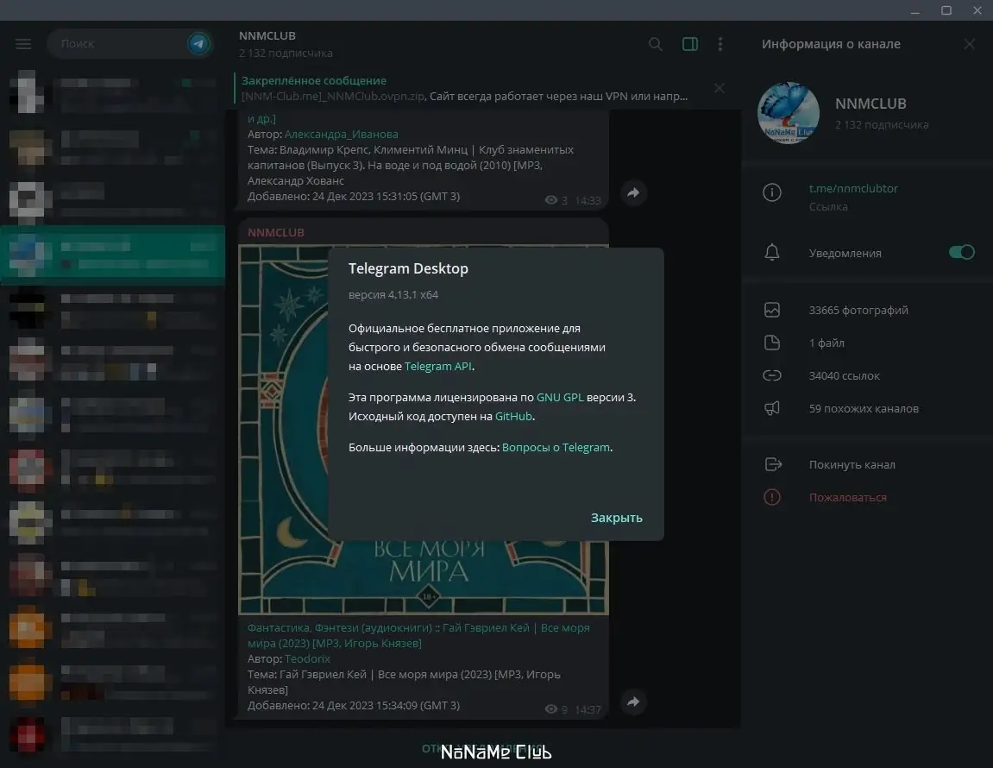Close the channel info panel
Screen dimensions: 993x768
[x=969, y=44]
